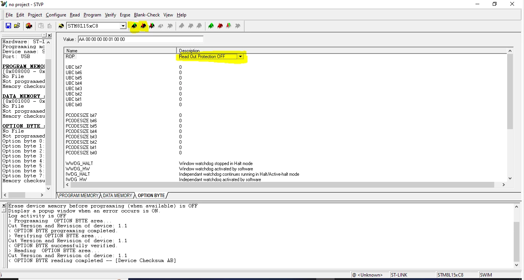Open the Program menu

(92, 15)
